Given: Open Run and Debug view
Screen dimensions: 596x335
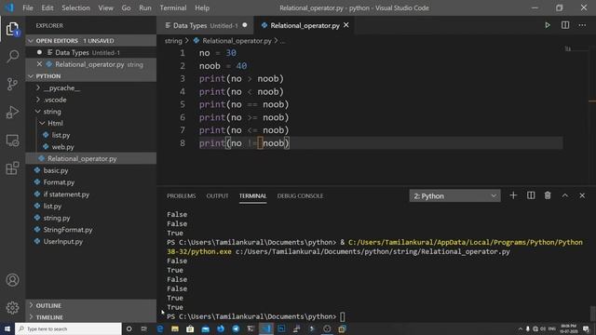Looking at the screenshot, I should point(12,112).
